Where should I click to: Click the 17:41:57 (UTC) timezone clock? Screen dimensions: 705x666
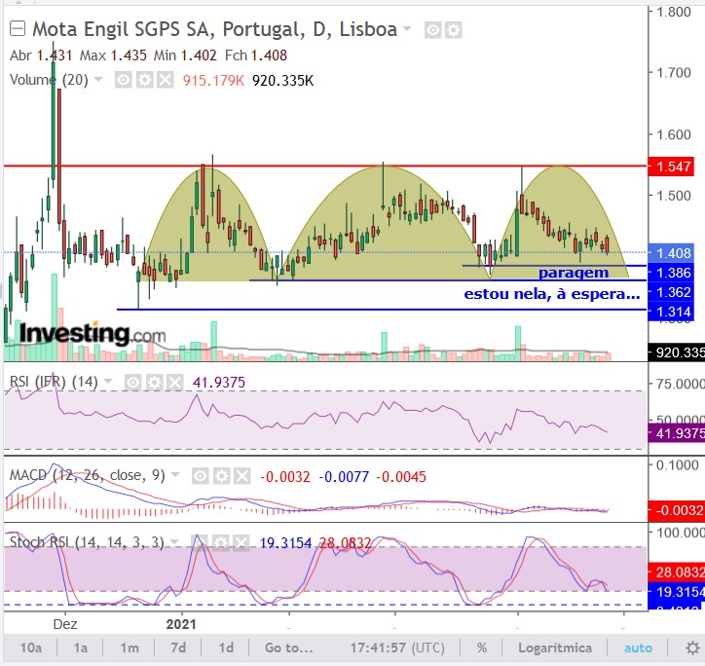click(397, 647)
